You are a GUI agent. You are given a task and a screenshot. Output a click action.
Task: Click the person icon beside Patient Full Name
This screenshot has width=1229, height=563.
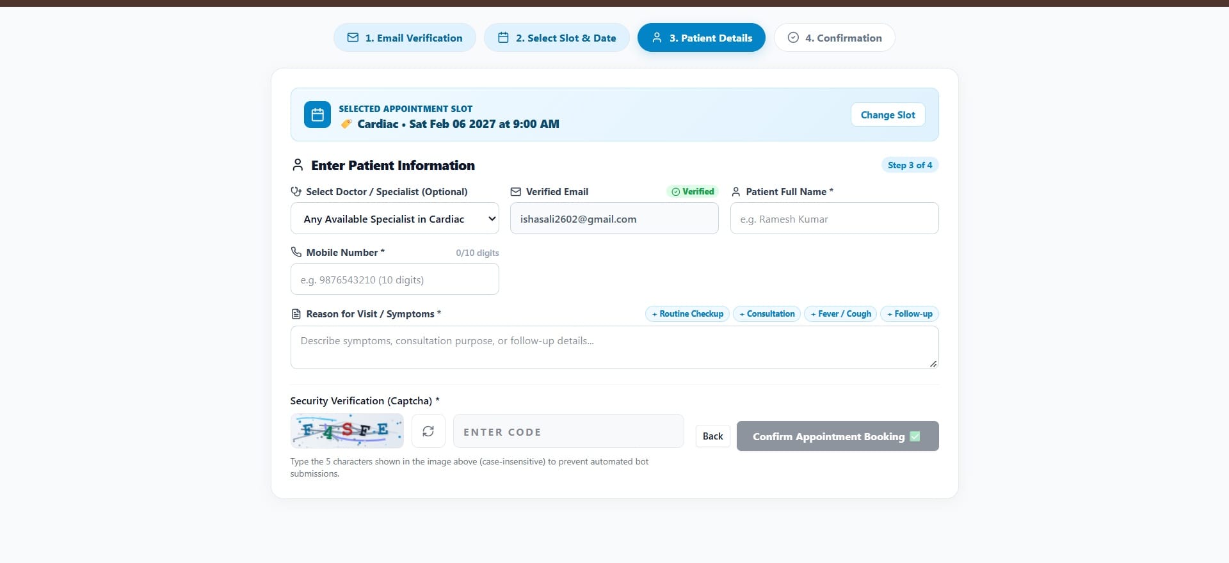click(735, 191)
